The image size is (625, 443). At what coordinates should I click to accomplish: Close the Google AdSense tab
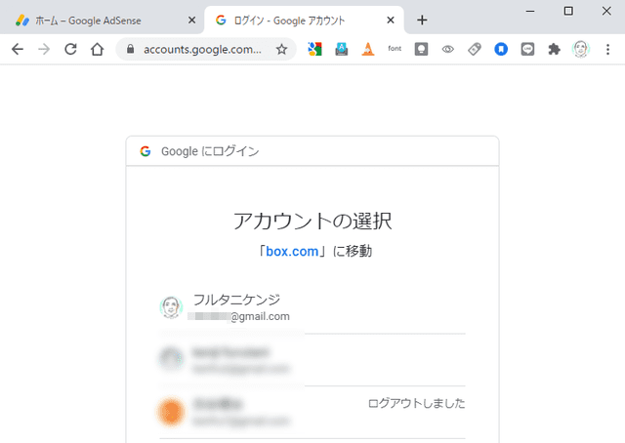pos(191,20)
